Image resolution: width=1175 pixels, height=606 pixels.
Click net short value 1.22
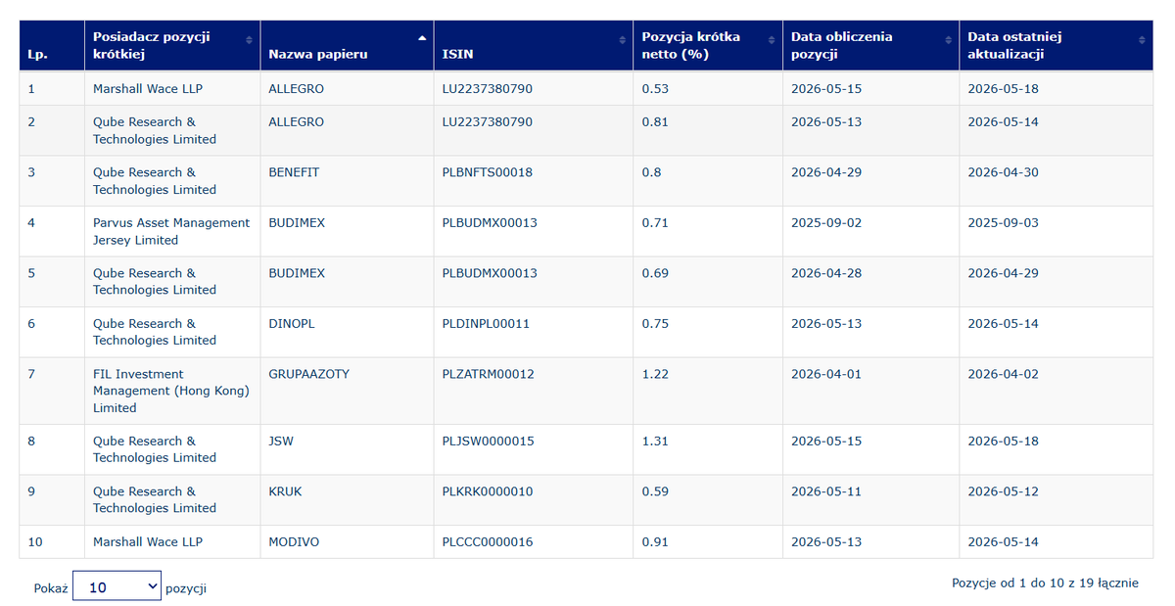655,374
